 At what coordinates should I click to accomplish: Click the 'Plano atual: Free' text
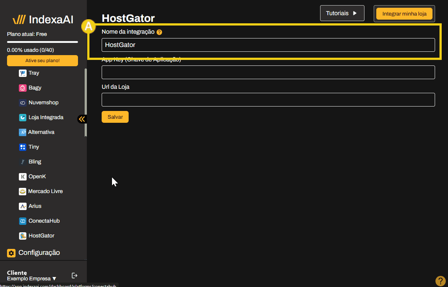click(27, 34)
